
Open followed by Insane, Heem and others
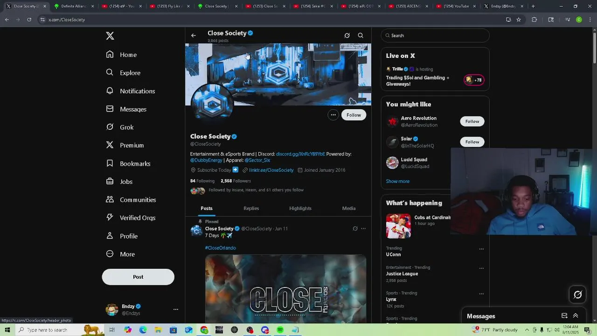click(247, 190)
